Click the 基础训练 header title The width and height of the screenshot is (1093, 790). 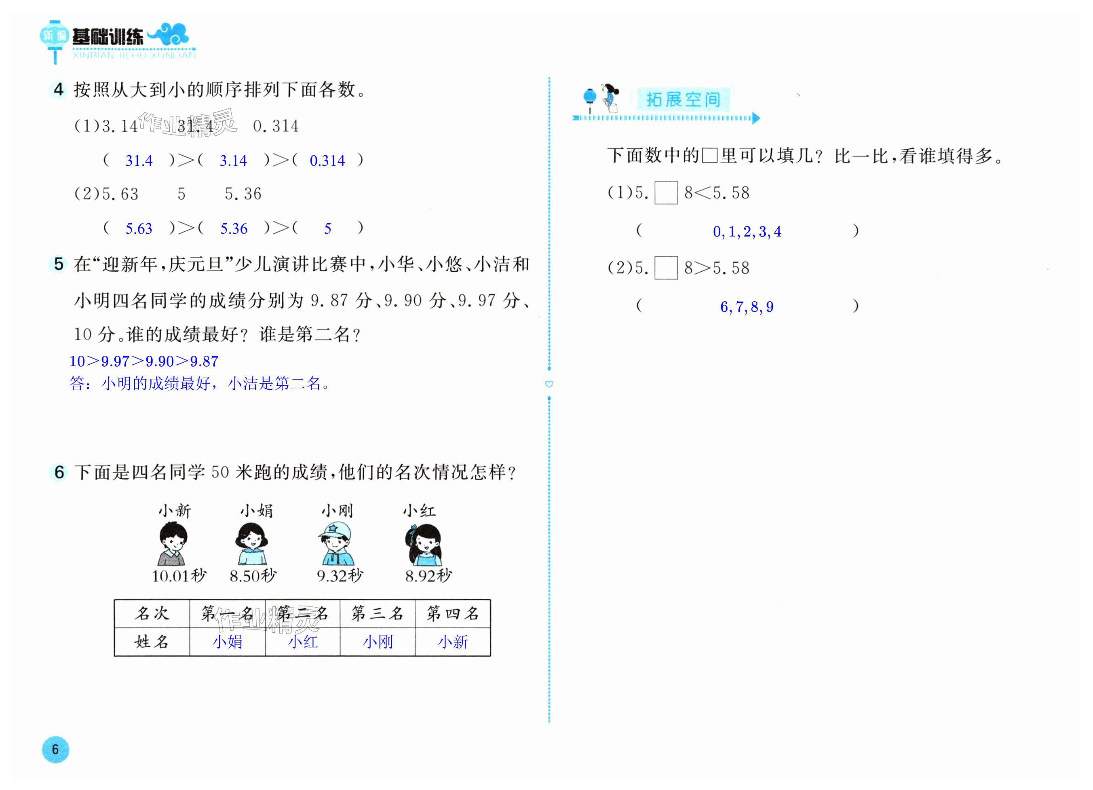coord(108,37)
